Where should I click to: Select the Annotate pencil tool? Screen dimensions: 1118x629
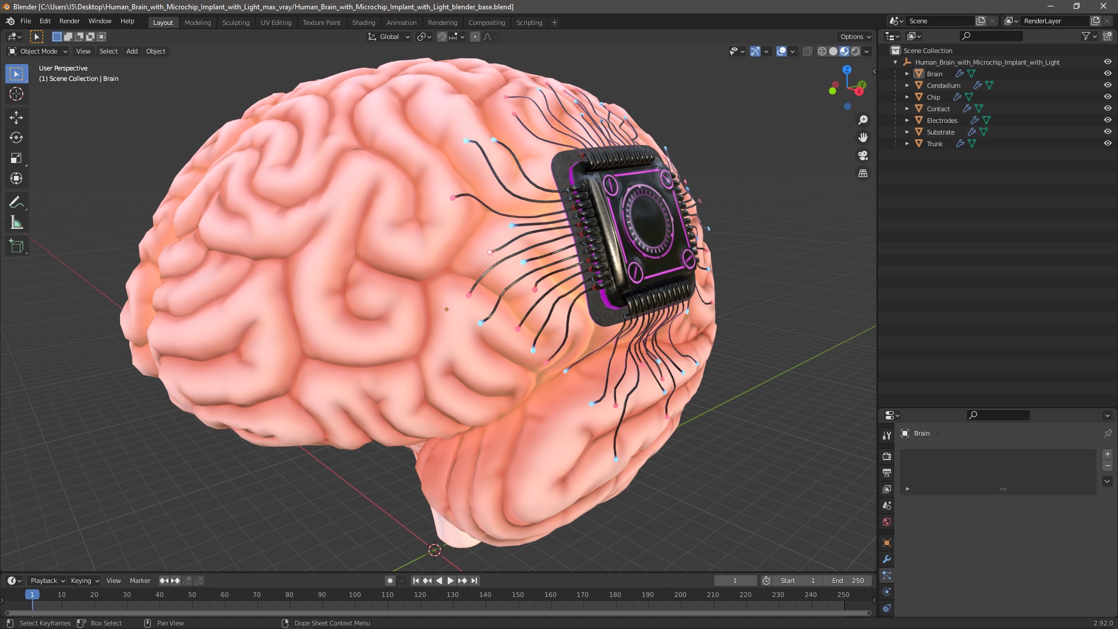(16, 203)
